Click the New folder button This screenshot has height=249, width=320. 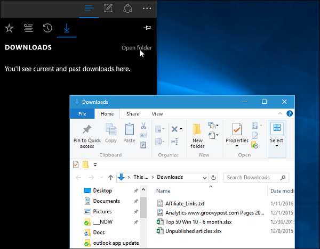coord(197,136)
